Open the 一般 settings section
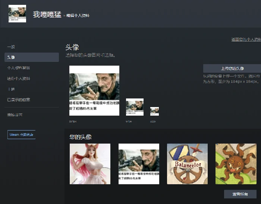 (11, 47)
